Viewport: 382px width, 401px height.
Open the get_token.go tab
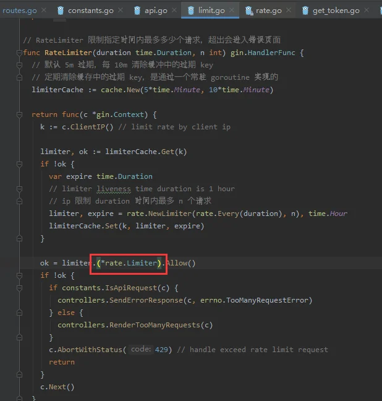pos(336,11)
